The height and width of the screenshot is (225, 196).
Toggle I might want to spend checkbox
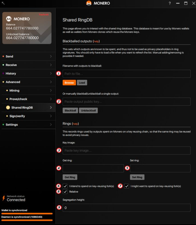[126, 186]
